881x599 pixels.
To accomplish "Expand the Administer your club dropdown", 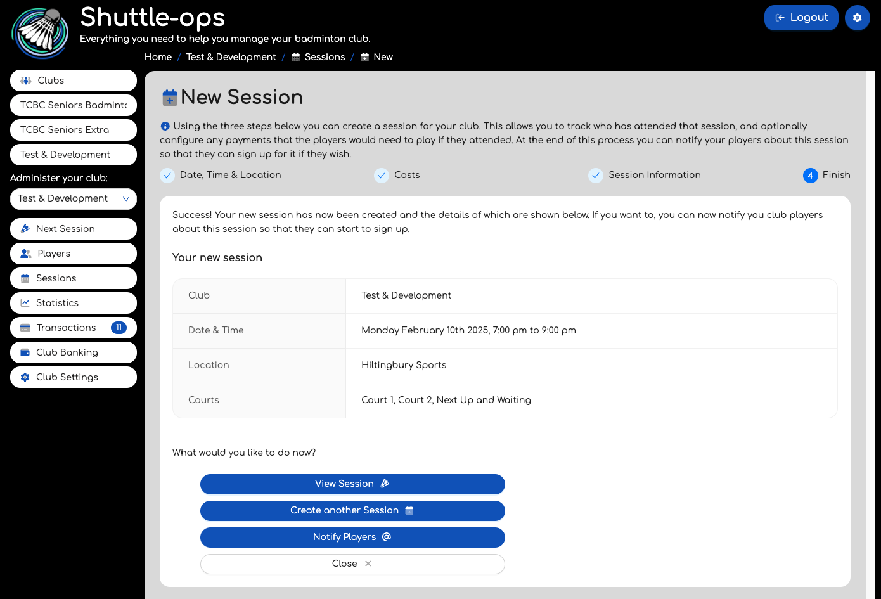I will pos(74,198).
